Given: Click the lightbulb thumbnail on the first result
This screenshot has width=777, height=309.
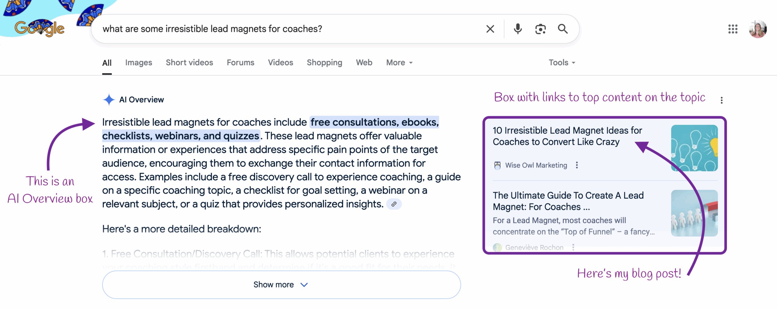Looking at the screenshot, I should (694, 148).
